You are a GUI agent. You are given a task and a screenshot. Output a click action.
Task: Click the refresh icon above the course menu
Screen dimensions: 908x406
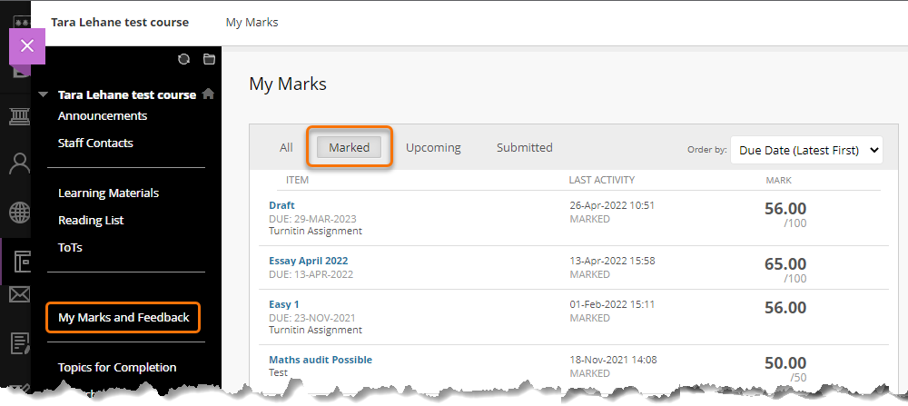pos(184,59)
